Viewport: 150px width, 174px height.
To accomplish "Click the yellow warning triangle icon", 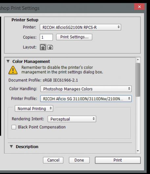I will coord(13,70).
